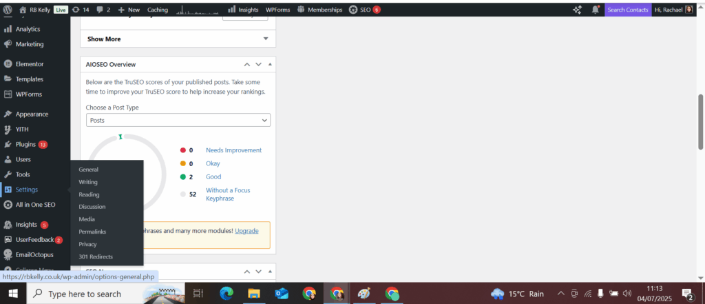705x304 pixels.
Task: Open Templates in the sidebar
Action: (29, 79)
